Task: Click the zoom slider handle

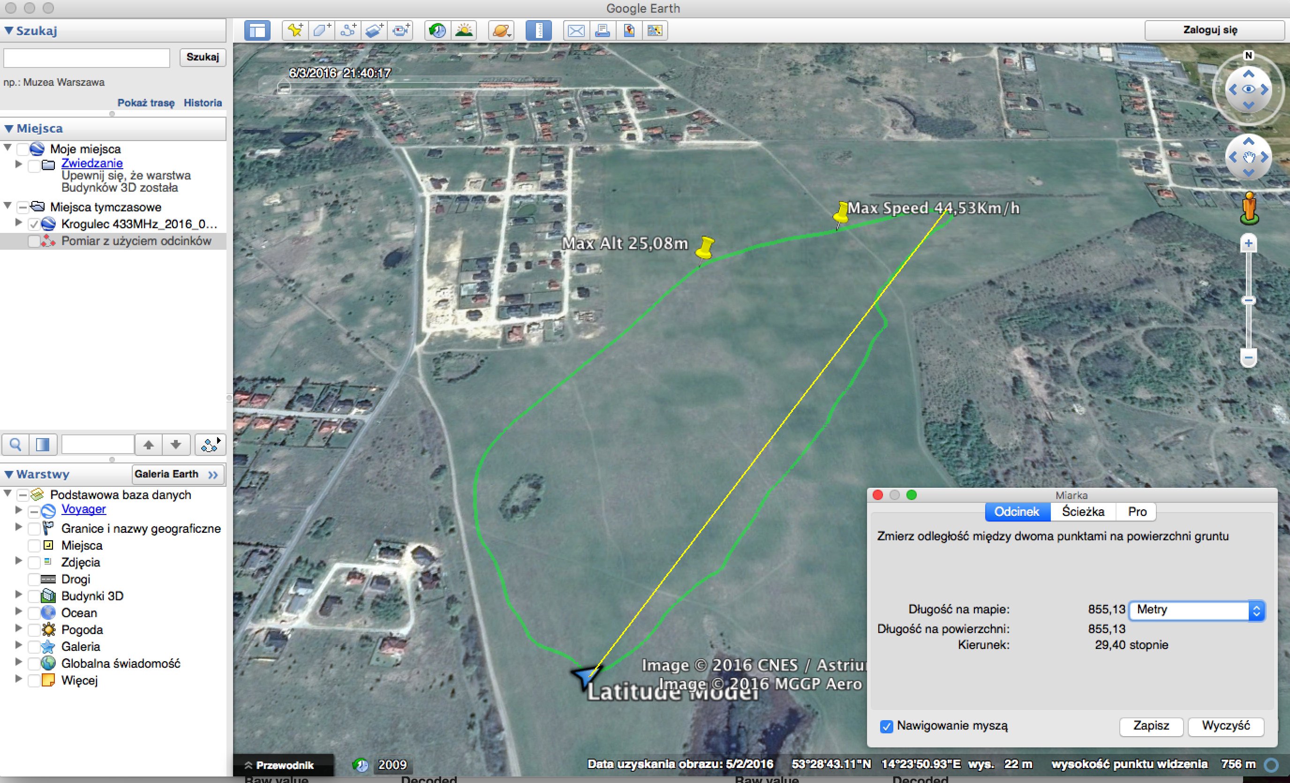Action: tap(1249, 300)
